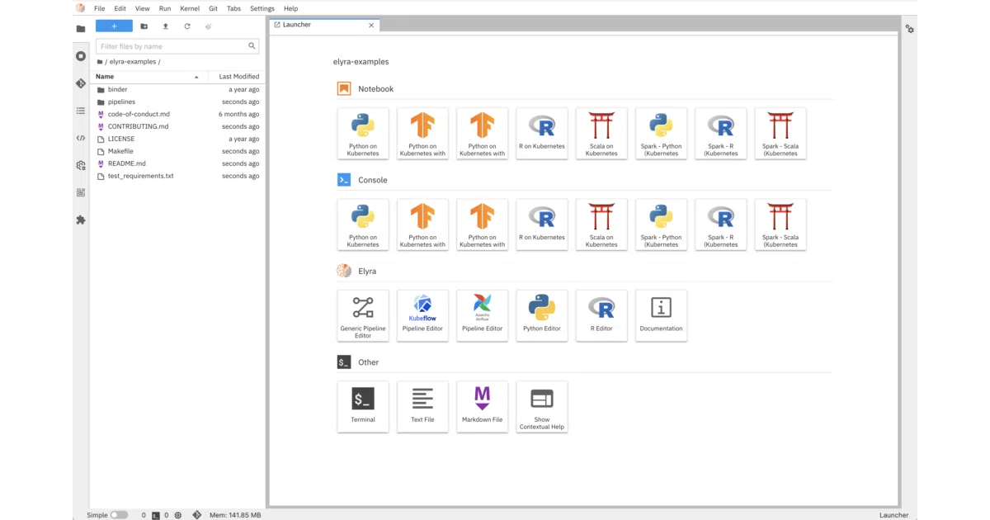Open Console with Spark - Scala kernel
This screenshot has height=520, width=990.
[x=780, y=225]
